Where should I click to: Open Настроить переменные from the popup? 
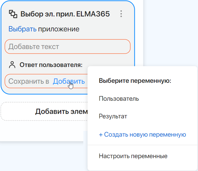click(x=133, y=156)
